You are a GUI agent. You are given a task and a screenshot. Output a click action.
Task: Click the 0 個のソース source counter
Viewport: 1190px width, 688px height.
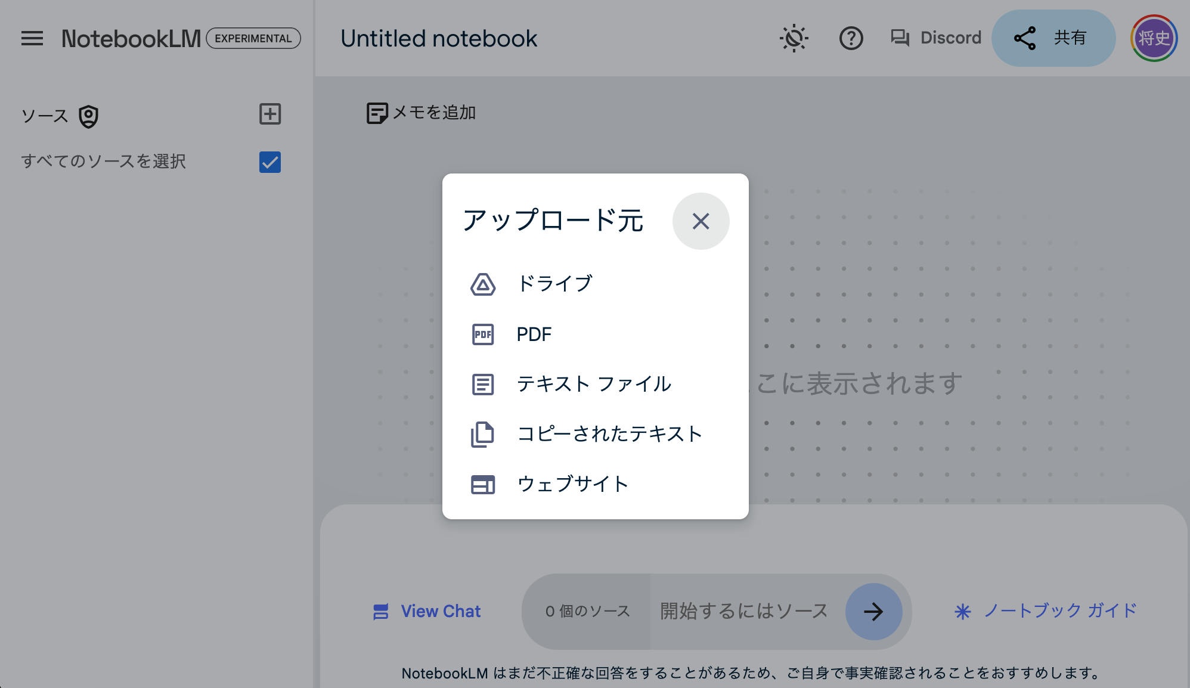(x=587, y=612)
